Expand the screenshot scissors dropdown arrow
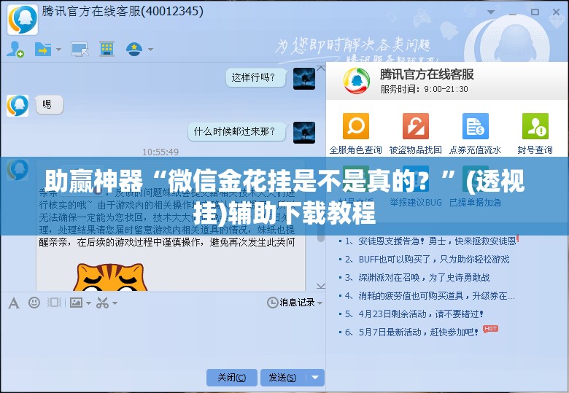Image resolution: width=569 pixels, height=393 pixels. tap(115, 303)
